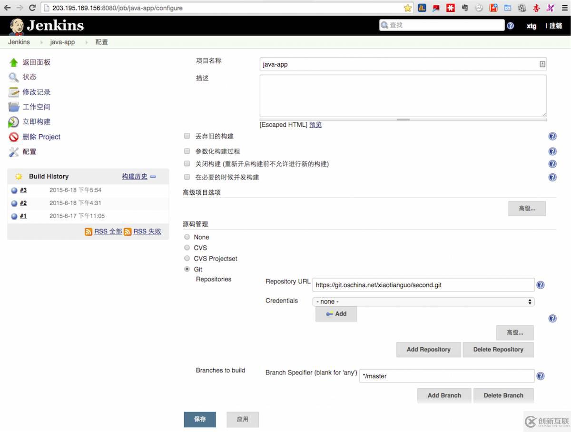Open the 预览 preview link
This screenshot has width=571, height=432.
pos(315,125)
